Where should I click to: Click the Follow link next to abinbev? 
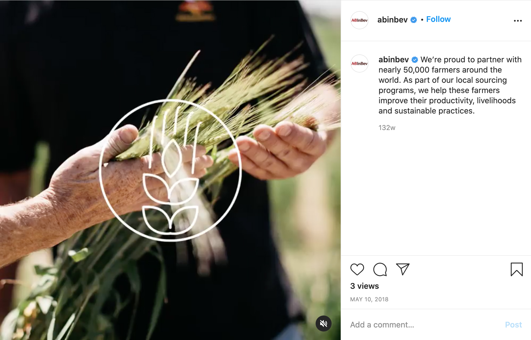[438, 19]
